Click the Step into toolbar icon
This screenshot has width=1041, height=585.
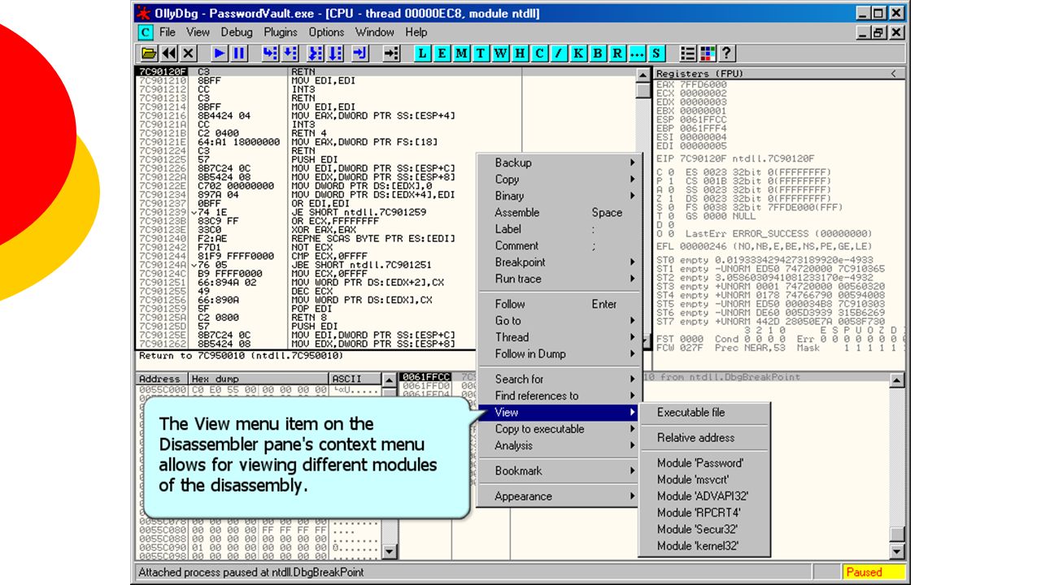click(x=270, y=54)
